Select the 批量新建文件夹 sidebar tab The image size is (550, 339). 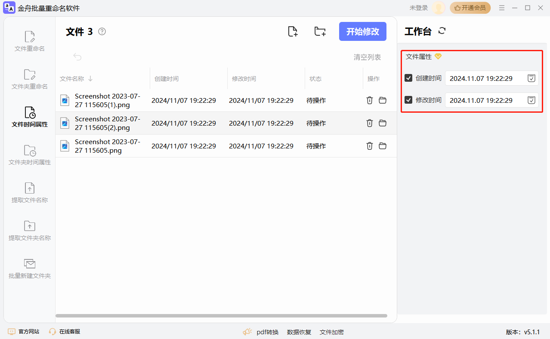point(30,268)
